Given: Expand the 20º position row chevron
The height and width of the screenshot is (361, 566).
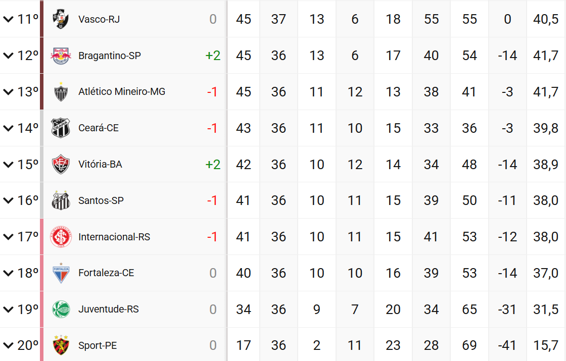Looking at the screenshot, I should coord(8,345).
